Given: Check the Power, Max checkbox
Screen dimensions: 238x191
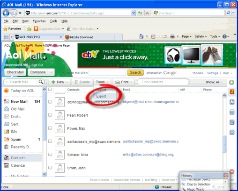Looking at the screenshot, I should coord(50,128).
